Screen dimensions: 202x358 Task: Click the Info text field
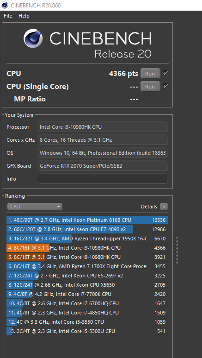pos(102,179)
